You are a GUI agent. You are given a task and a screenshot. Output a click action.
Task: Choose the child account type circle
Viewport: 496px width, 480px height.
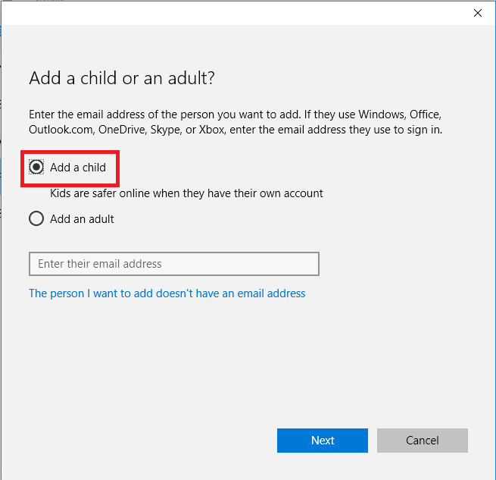click(x=36, y=167)
